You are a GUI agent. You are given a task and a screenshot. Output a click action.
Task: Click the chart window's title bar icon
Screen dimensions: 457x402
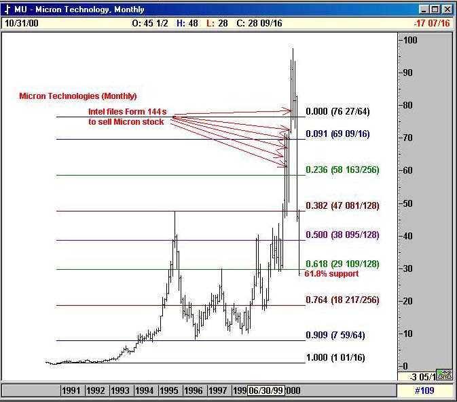[7, 9]
